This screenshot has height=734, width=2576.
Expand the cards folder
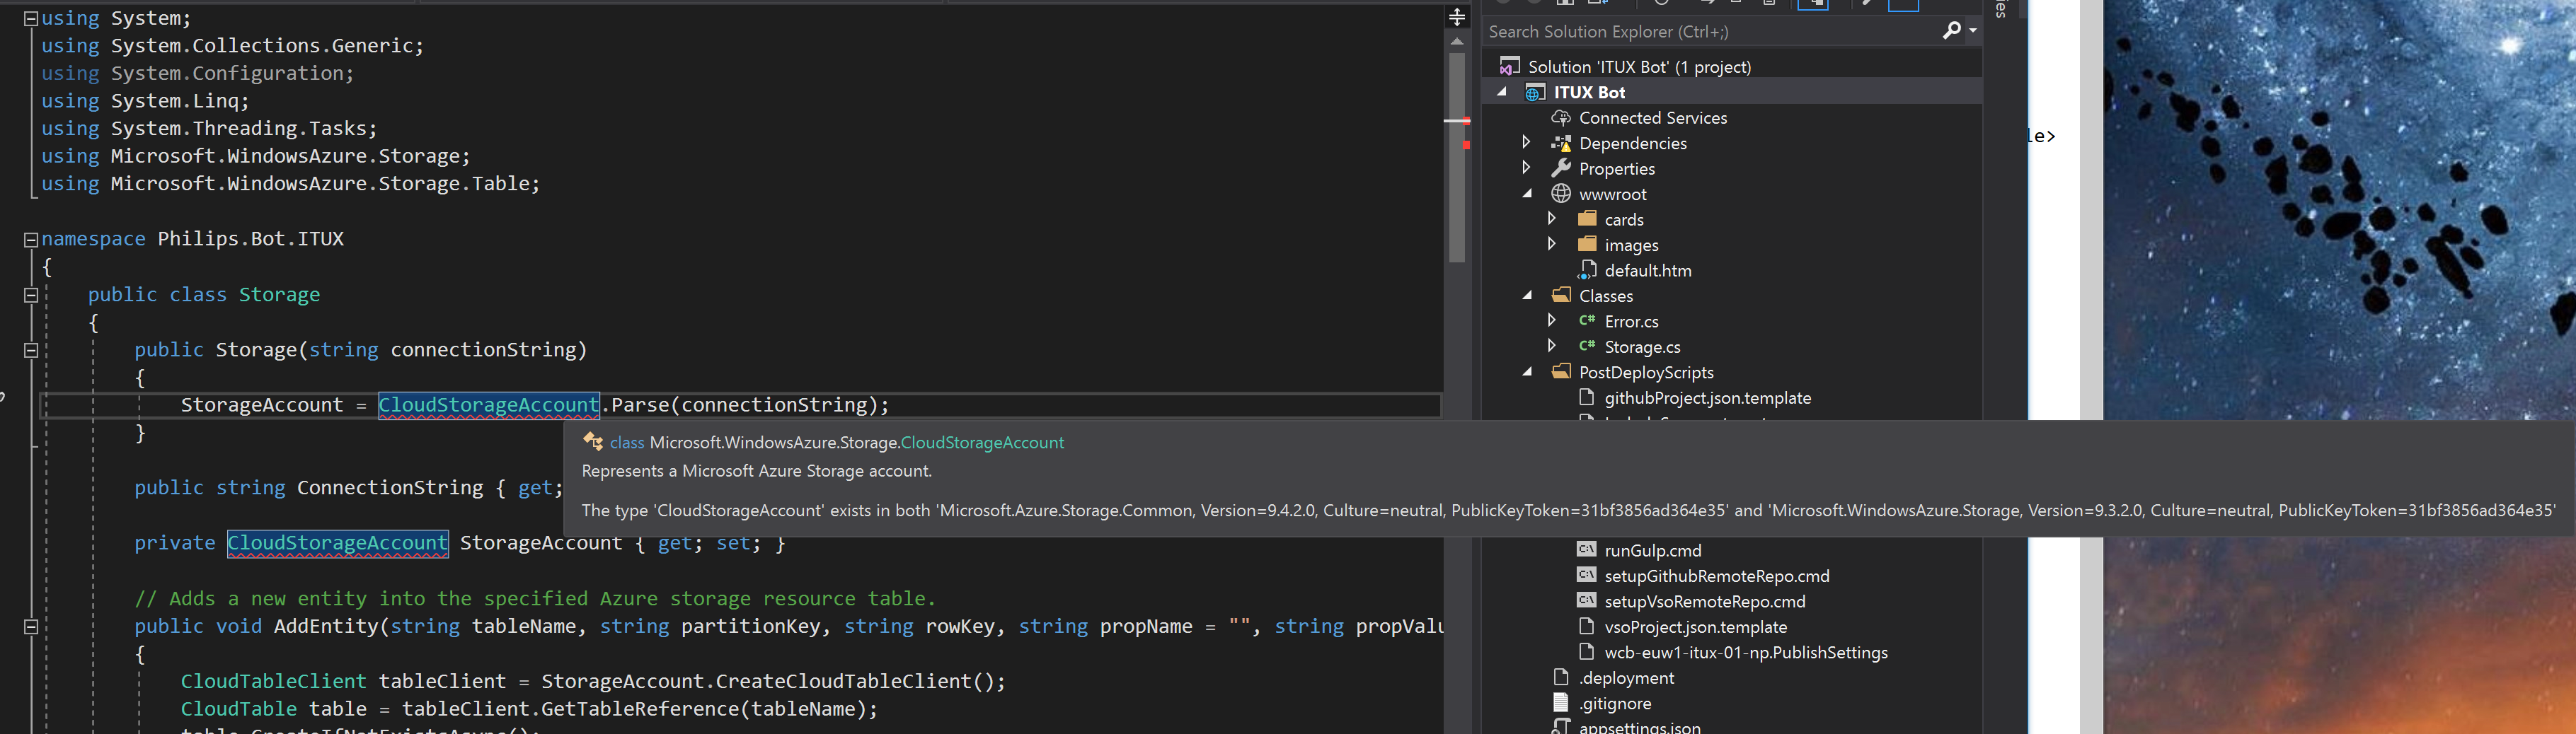(x=1551, y=218)
